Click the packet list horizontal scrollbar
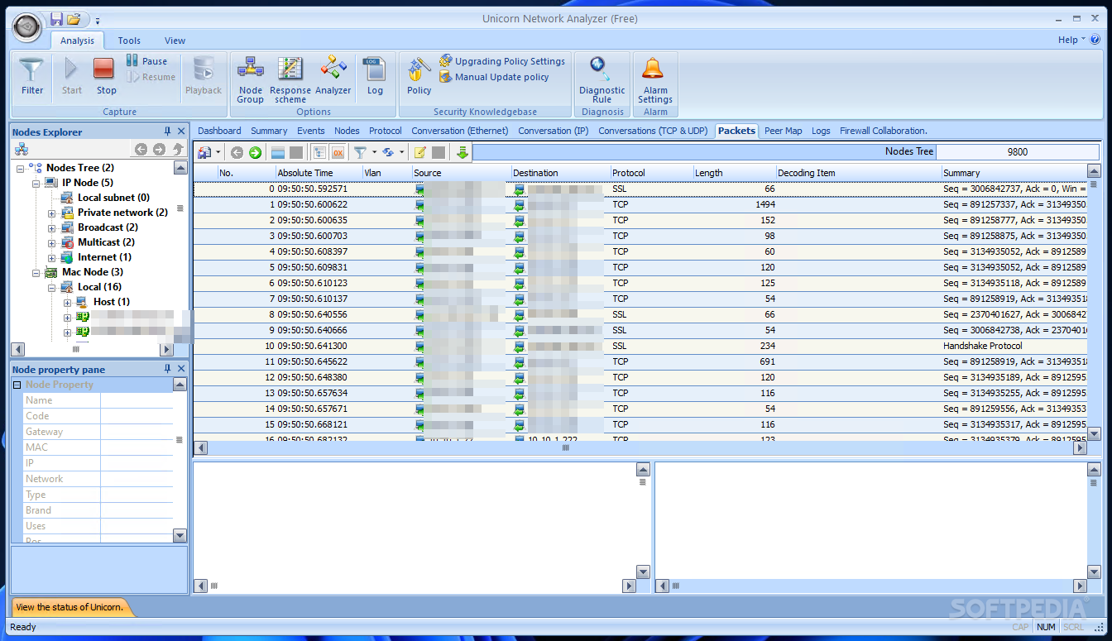This screenshot has width=1112, height=641. (640, 447)
